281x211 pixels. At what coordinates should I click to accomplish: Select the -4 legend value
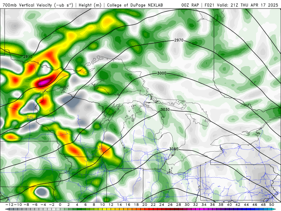tap(43, 205)
